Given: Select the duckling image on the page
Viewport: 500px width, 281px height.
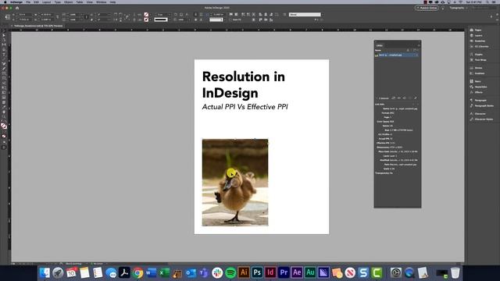Looking at the screenshot, I should (235, 183).
